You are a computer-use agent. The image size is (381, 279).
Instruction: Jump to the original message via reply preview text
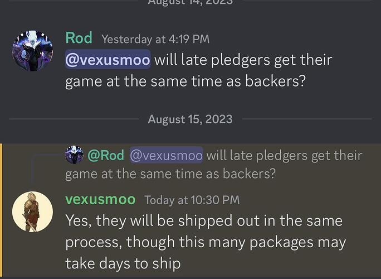pos(214,165)
